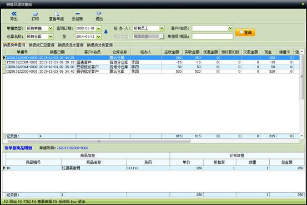307x205 pixels.
Task: Expand the 单据类型 dropdown
Action: click(x=51, y=28)
